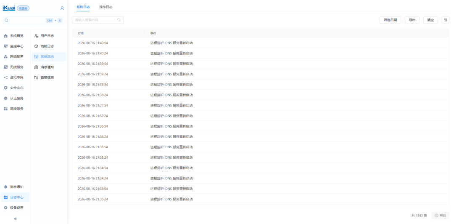The height and width of the screenshot is (224, 454).
Task: Focus the 请输入搜索内容 search box
Action: click(98, 20)
